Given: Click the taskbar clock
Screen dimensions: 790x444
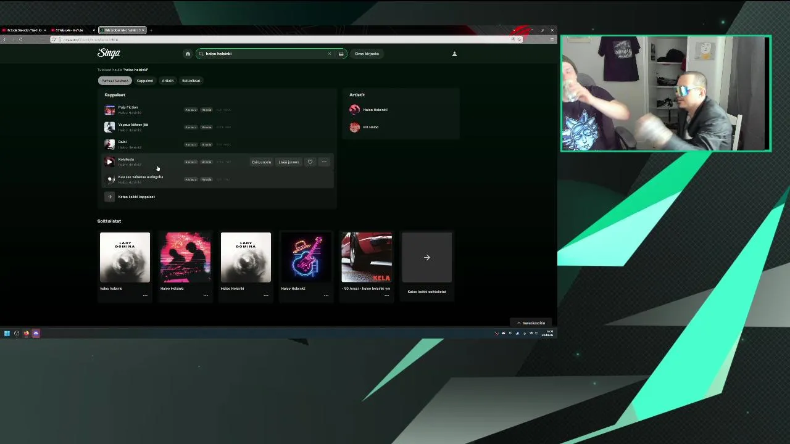Looking at the screenshot, I should [x=547, y=334].
